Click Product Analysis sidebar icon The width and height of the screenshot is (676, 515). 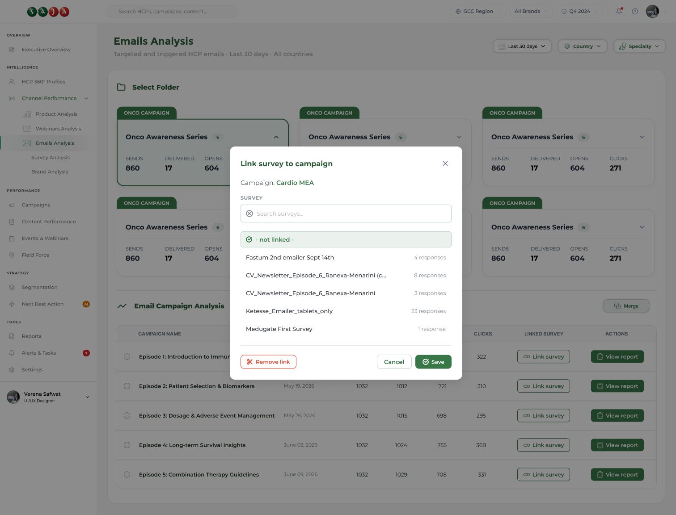(x=27, y=114)
